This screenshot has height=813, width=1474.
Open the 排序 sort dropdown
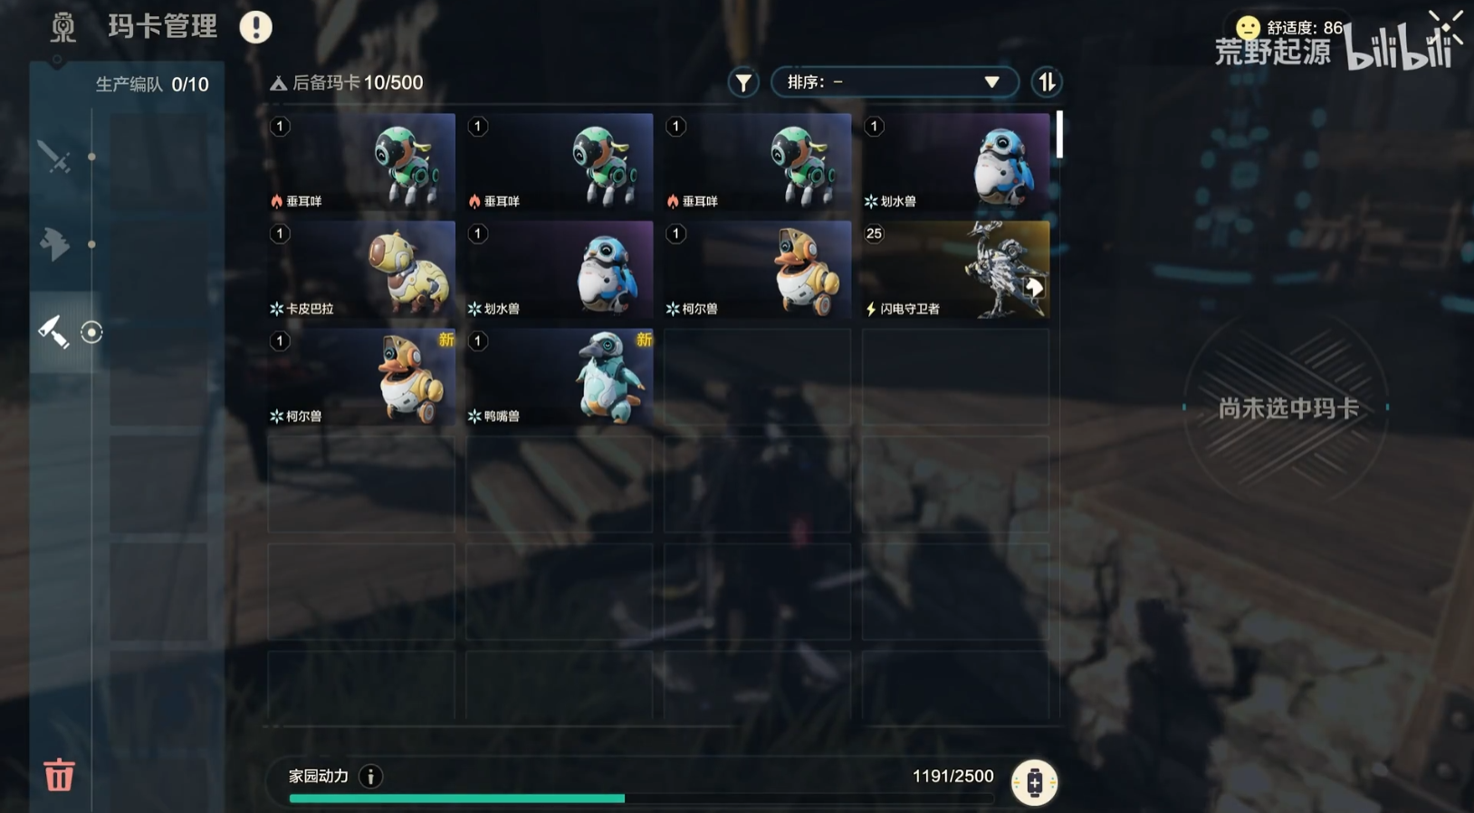tap(894, 82)
